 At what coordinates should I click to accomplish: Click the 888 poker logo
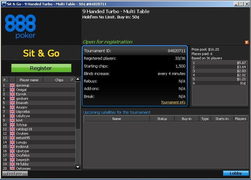[x=20, y=26]
